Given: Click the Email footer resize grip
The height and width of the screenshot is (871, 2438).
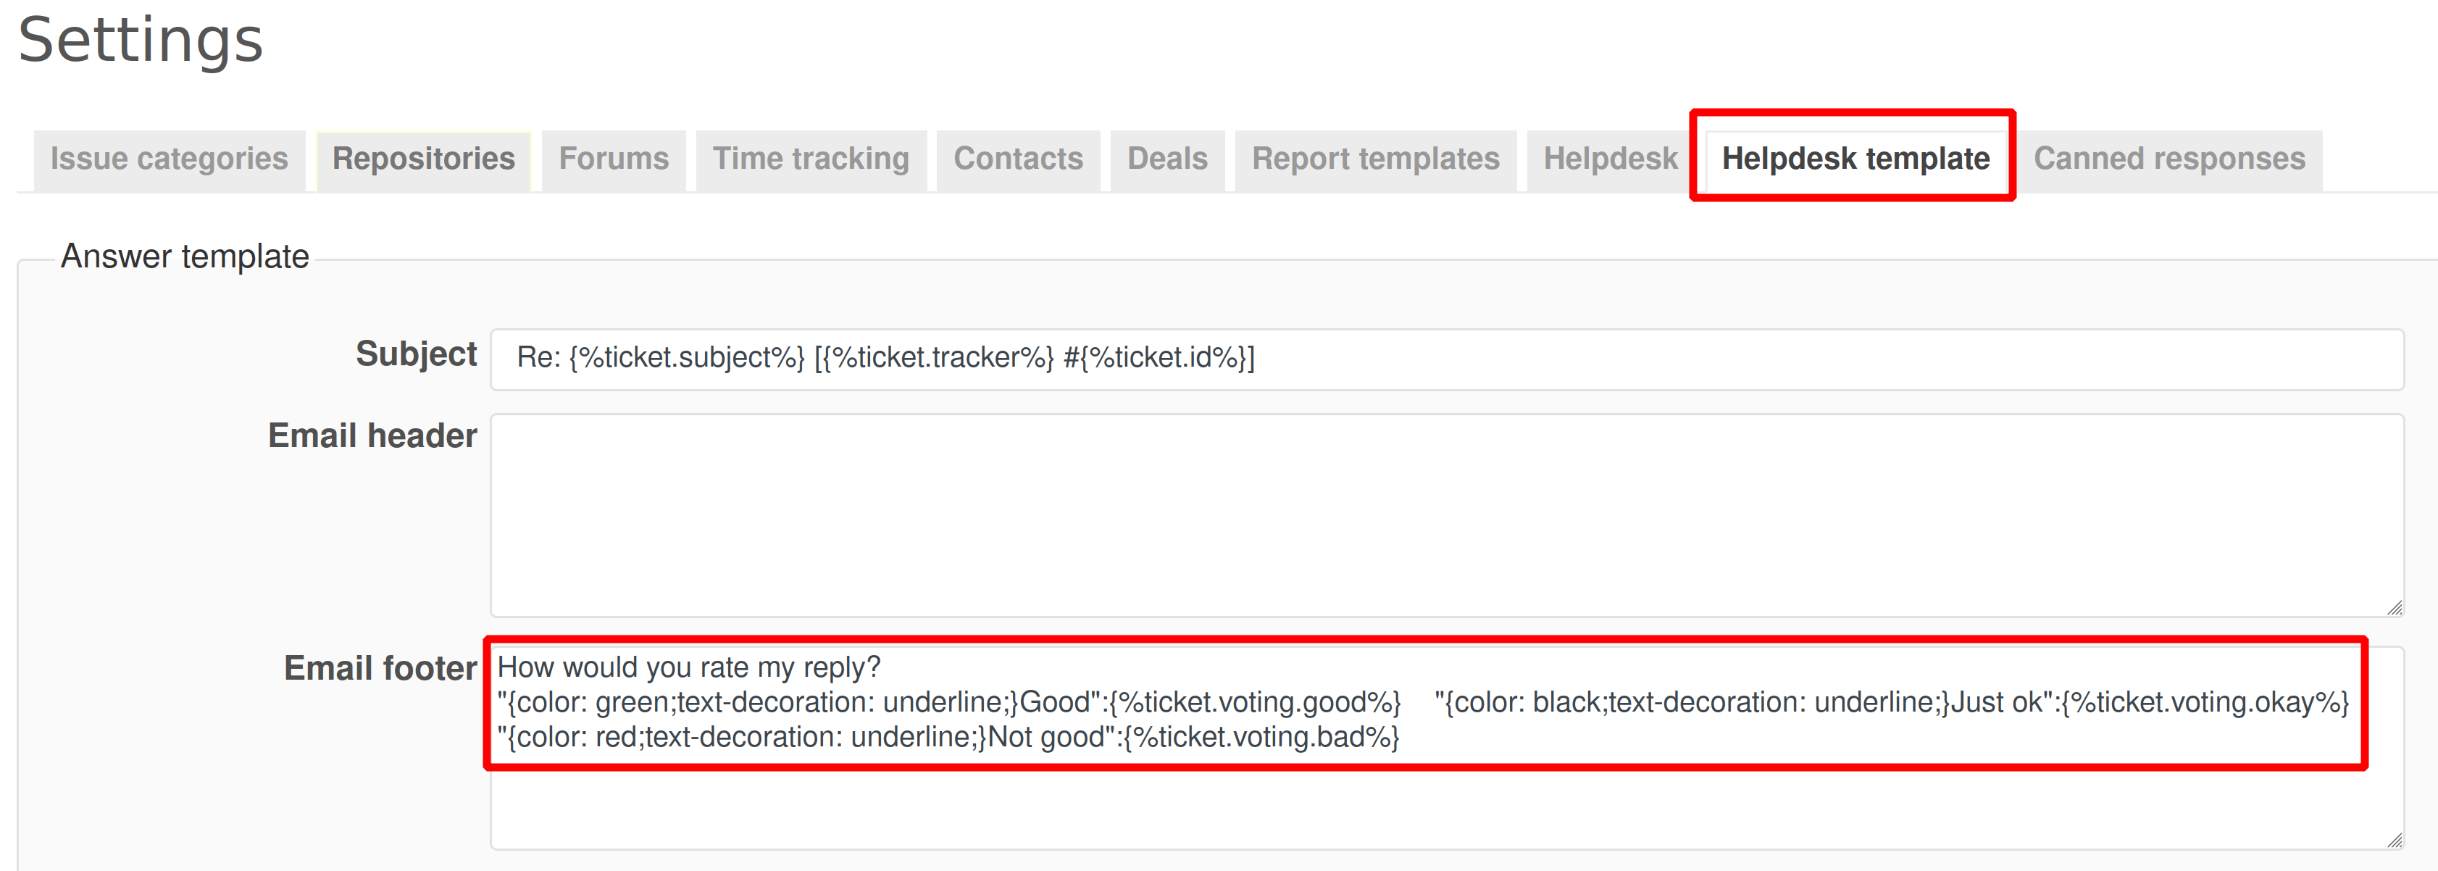Looking at the screenshot, I should [2395, 840].
